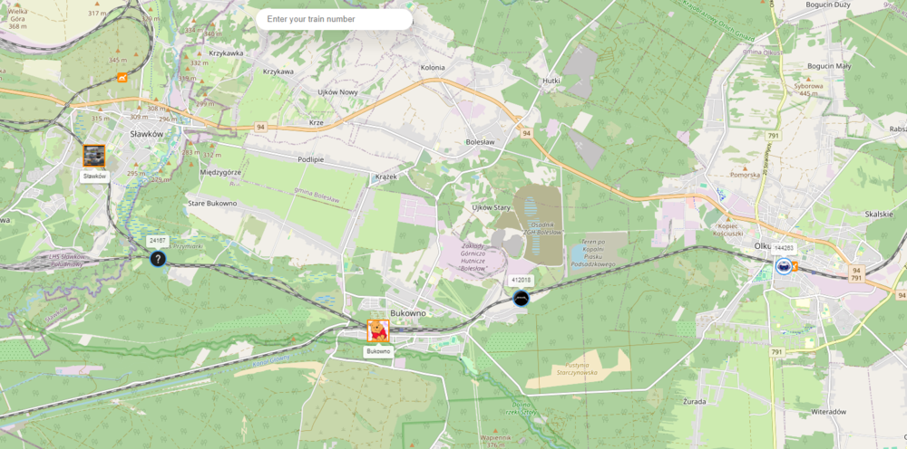Click the Pustynia Starczynowska sand area
This screenshot has height=449, width=907.
(x=579, y=369)
